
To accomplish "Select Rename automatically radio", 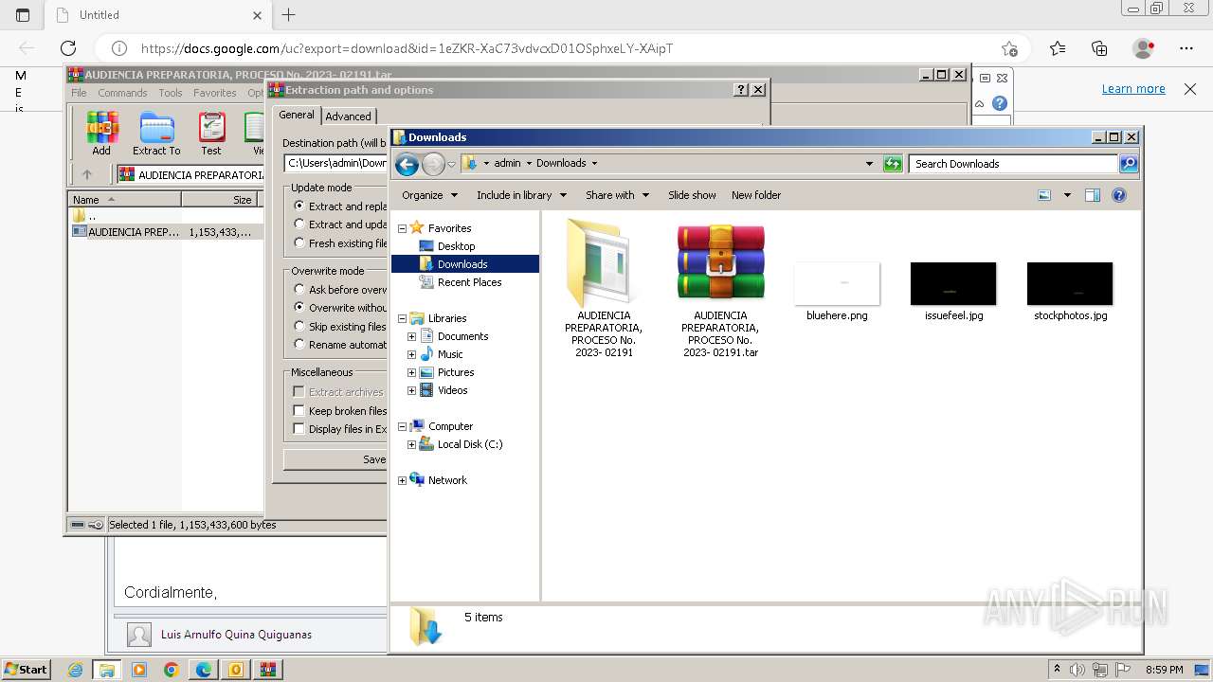I will coord(299,344).
